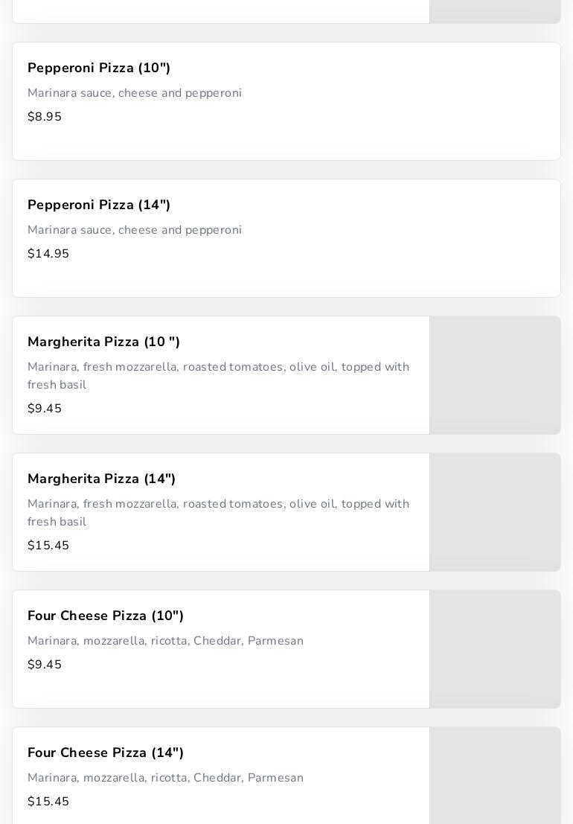Open the Four Cheese Pizza (10") title
Viewport: 573px width, 824px height.
[106, 616]
